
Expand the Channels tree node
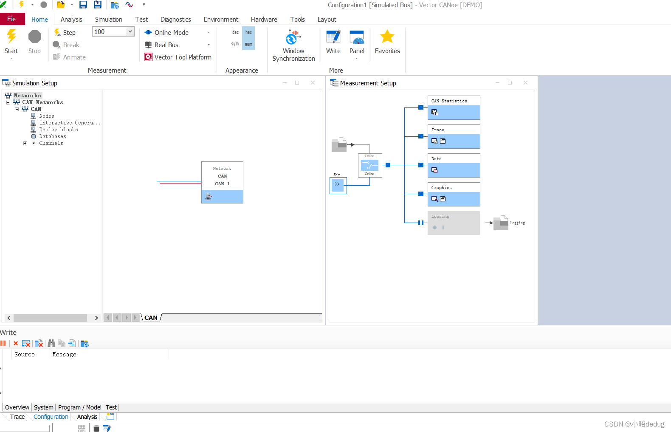(25, 143)
